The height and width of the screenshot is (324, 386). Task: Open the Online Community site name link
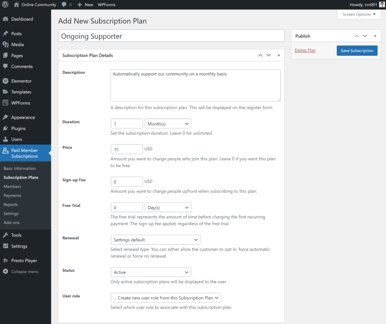click(x=39, y=5)
